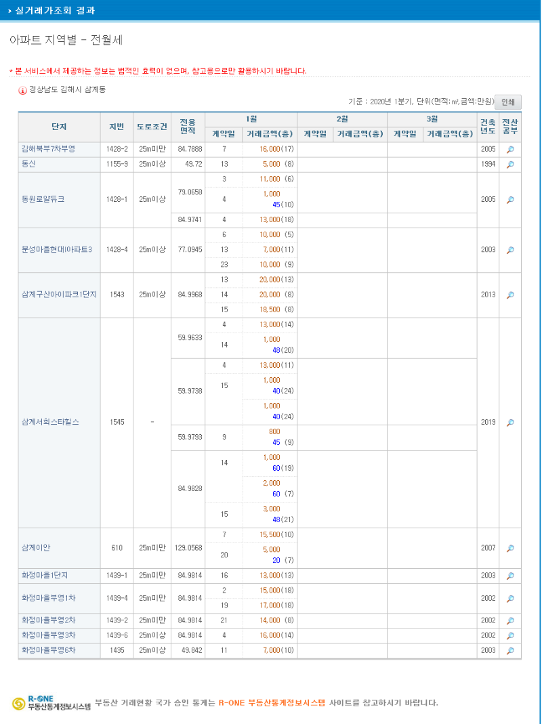The image size is (542, 724).
Task: Click the 단지 column header
Action: [x=59, y=127]
